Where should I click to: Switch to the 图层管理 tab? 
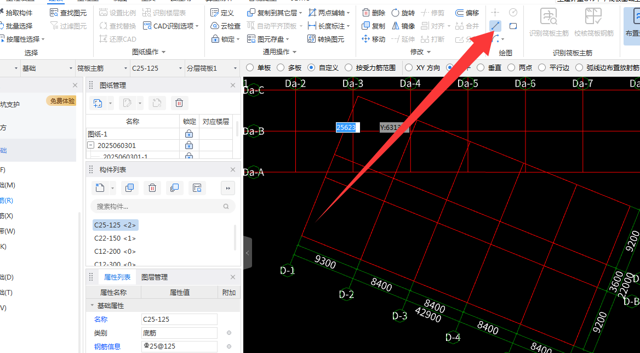(x=155, y=277)
